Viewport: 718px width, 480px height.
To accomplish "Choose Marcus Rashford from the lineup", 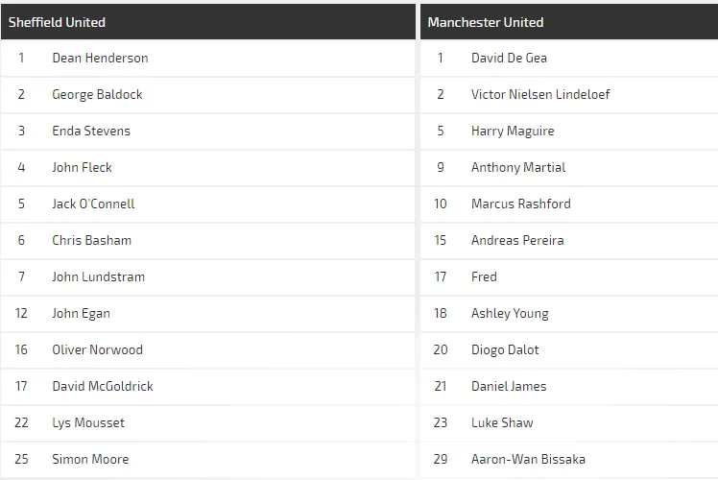I will click(520, 204).
